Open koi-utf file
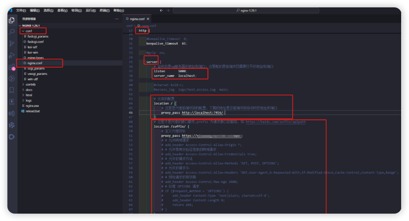Image resolution: width=409 pixels, height=221 pixels. point(70,47)
